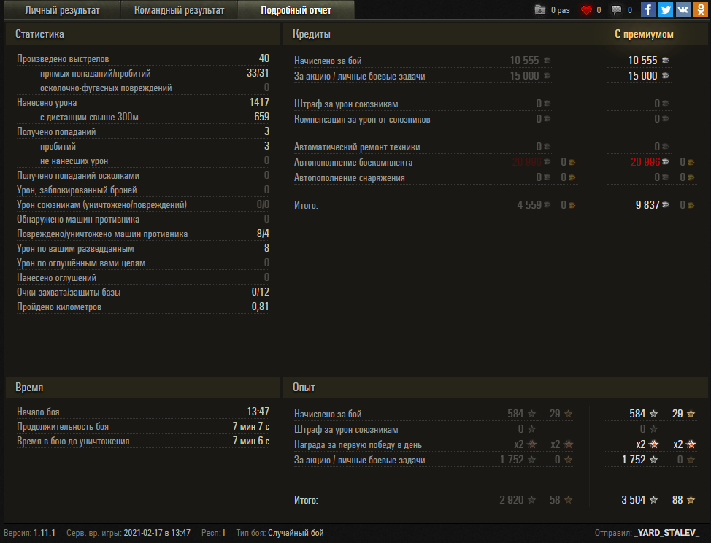This screenshot has width=711, height=543.
Task: Click the credits icon next to 9 837
Action: click(x=665, y=205)
